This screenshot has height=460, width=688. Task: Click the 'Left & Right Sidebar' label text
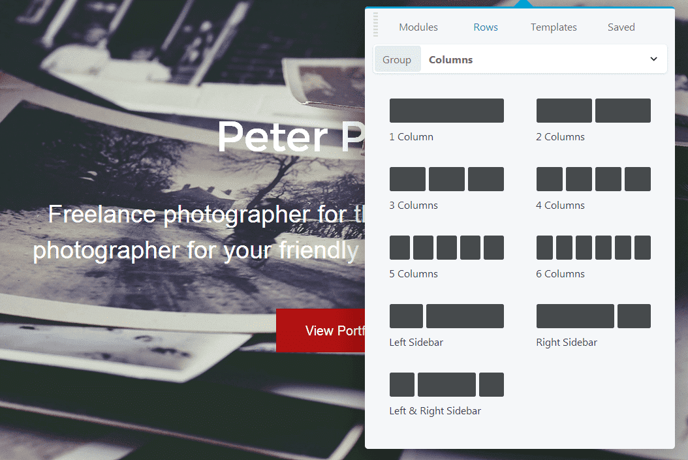[x=435, y=411]
